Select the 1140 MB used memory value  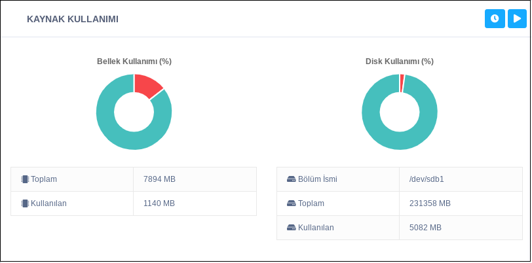[x=159, y=203]
